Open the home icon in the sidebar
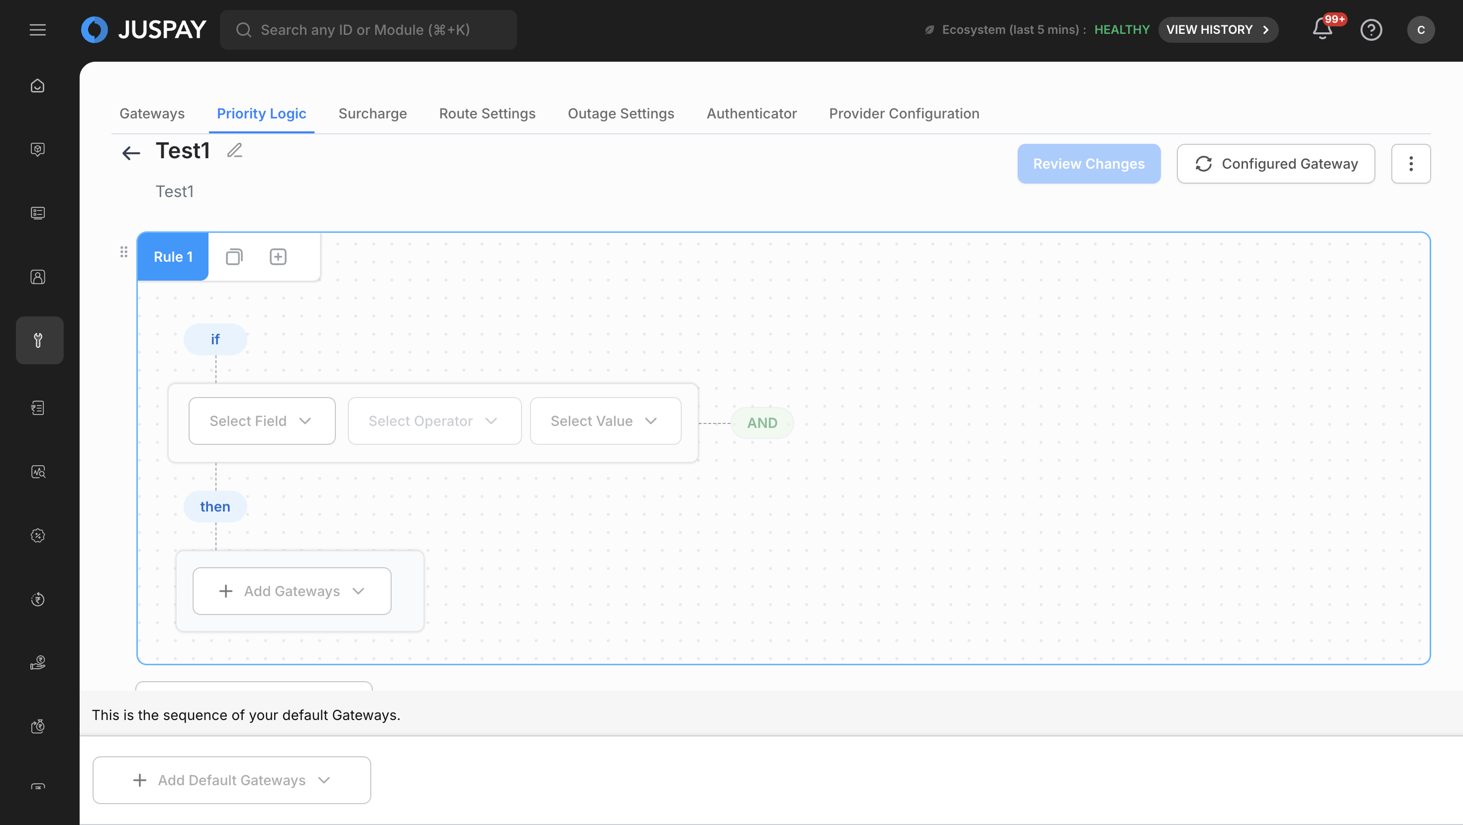This screenshot has height=825, width=1463. click(x=37, y=86)
